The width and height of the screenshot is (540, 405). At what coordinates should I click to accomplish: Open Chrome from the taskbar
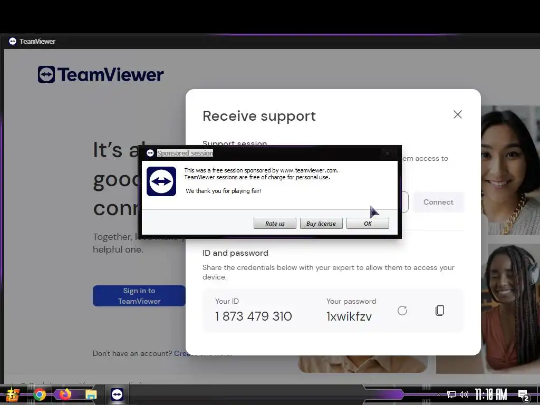coord(39,394)
